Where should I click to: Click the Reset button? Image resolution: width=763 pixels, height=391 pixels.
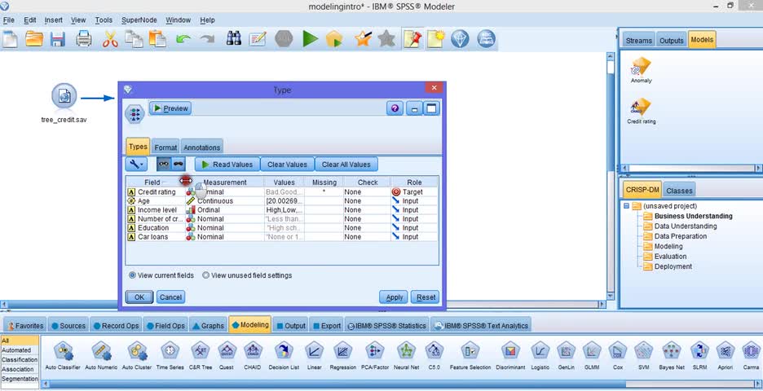pyautogui.click(x=426, y=297)
